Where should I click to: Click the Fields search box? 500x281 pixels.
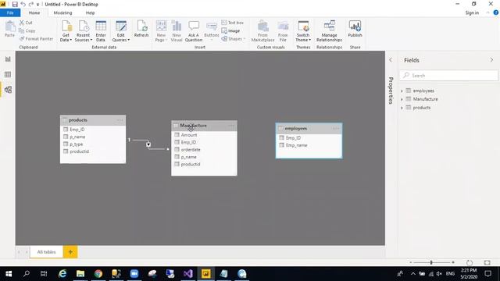[448, 76]
